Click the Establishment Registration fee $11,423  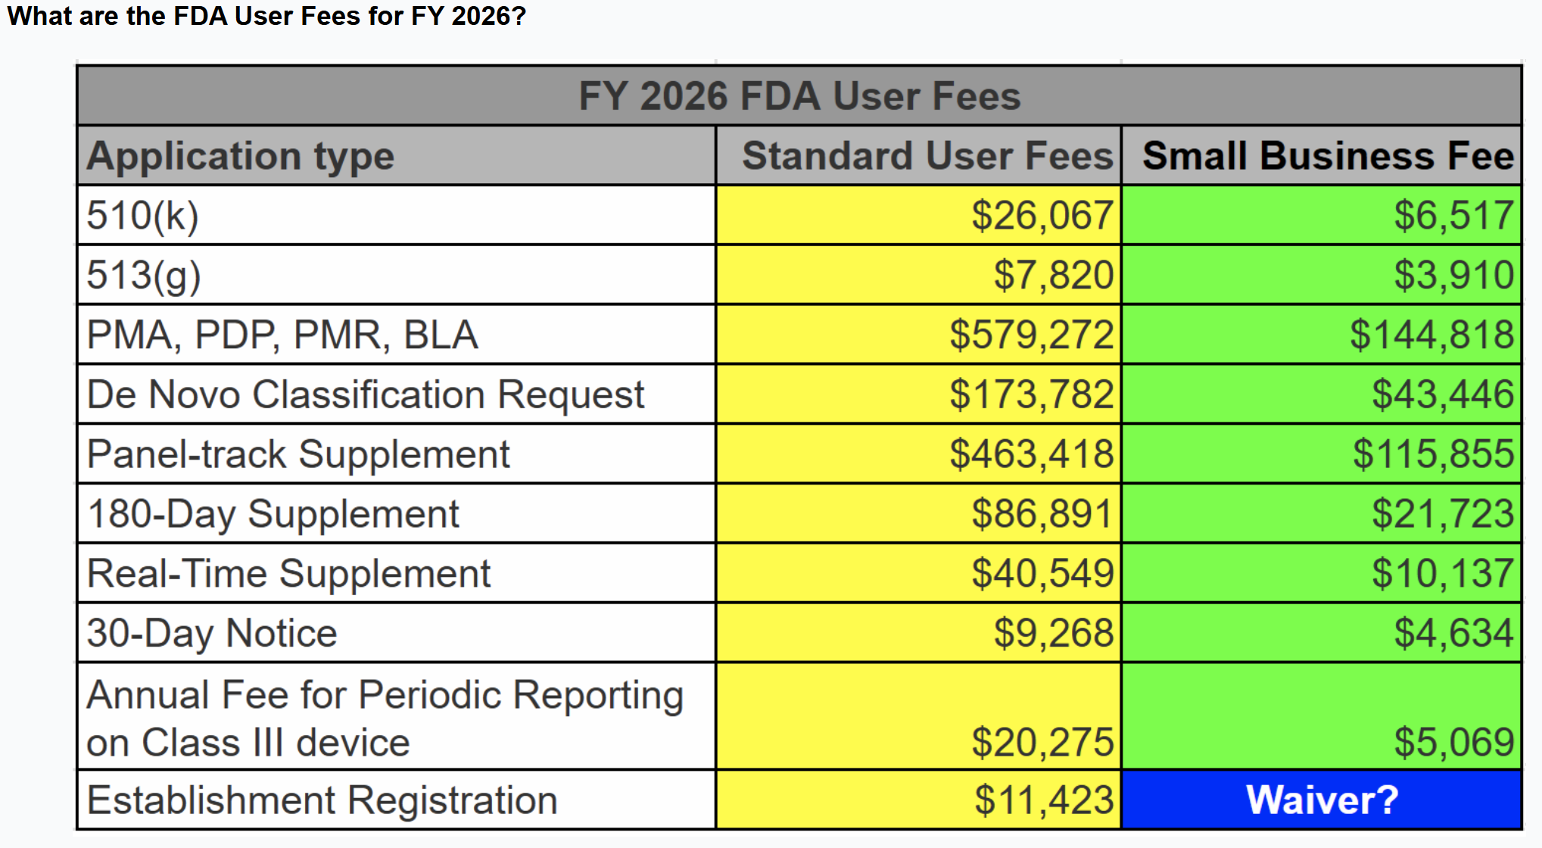coord(1043,800)
